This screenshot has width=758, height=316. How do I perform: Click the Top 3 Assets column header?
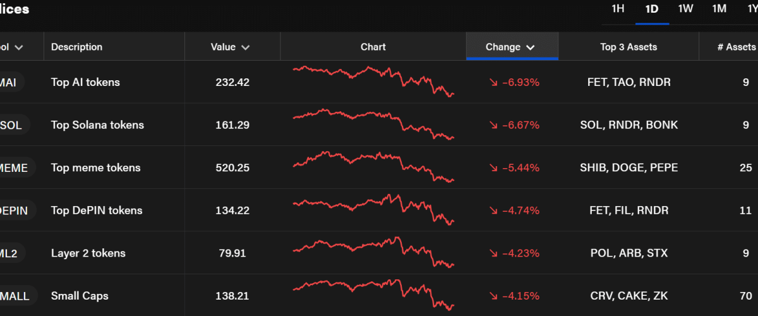click(x=629, y=47)
